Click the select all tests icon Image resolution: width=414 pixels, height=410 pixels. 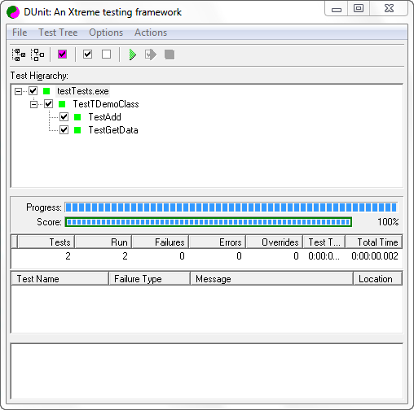pyautogui.click(x=87, y=55)
